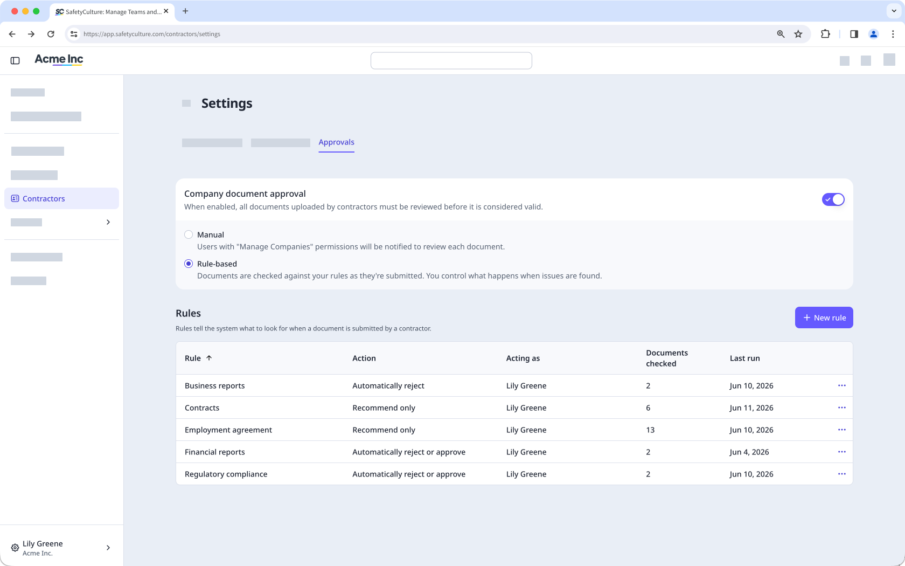
Task: Open more options for Financial reports
Action: pos(842,452)
